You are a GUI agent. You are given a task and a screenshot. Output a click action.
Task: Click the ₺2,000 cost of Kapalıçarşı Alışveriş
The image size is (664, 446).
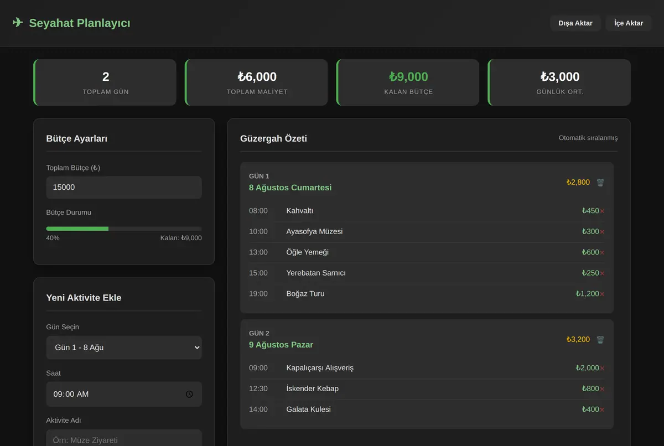point(587,368)
